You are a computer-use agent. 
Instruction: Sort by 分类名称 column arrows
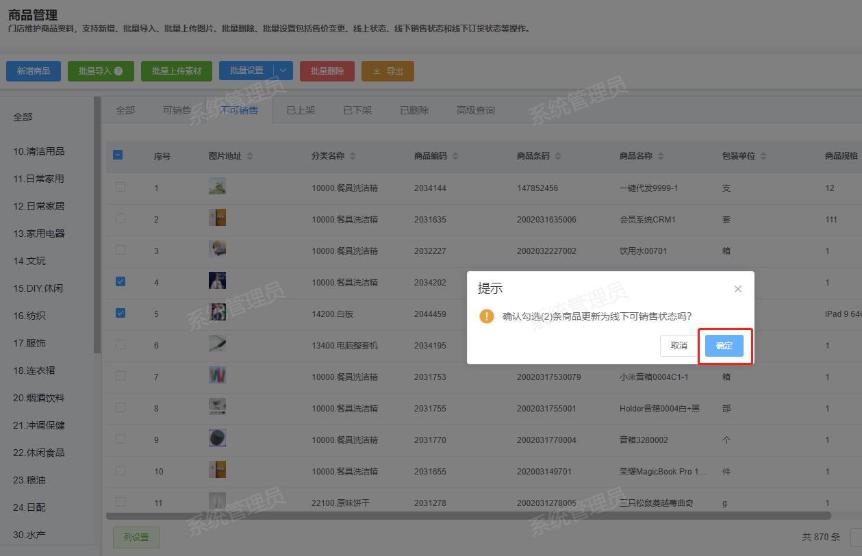coord(353,156)
